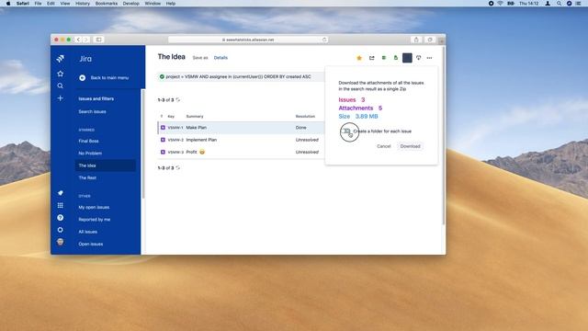This screenshot has height=331, width=588.
Task: Select the Implement Plan summary
Action: click(201, 140)
